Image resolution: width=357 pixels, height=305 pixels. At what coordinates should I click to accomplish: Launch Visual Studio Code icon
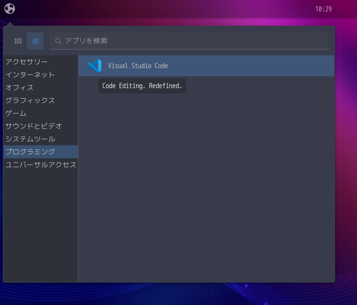(95, 66)
